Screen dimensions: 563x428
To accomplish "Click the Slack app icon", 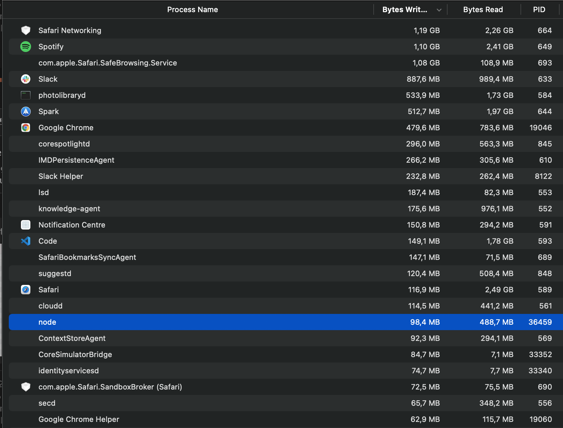I will click(x=26, y=79).
